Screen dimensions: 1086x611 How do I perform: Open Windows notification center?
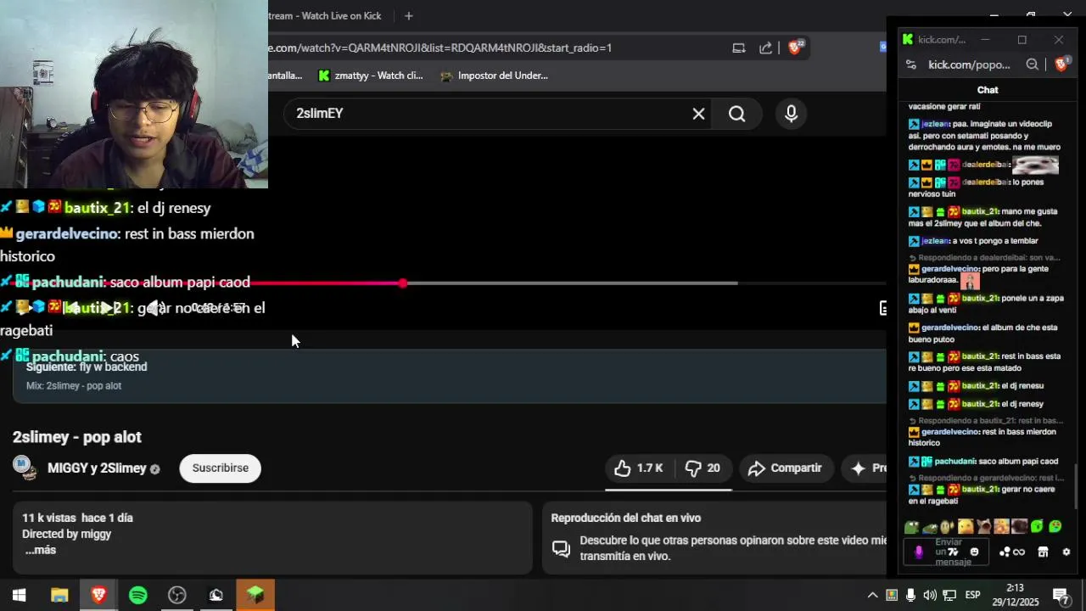[x=1061, y=596]
